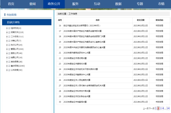Image resolution: width=171 pixels, height=113 pixels.
Task: Click the document icon beside 工作信息(510)
Action: [x=9, y=37]
